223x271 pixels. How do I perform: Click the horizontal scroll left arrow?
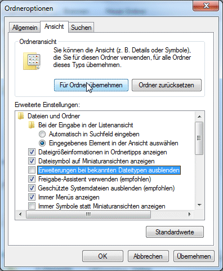coord(20,214)
